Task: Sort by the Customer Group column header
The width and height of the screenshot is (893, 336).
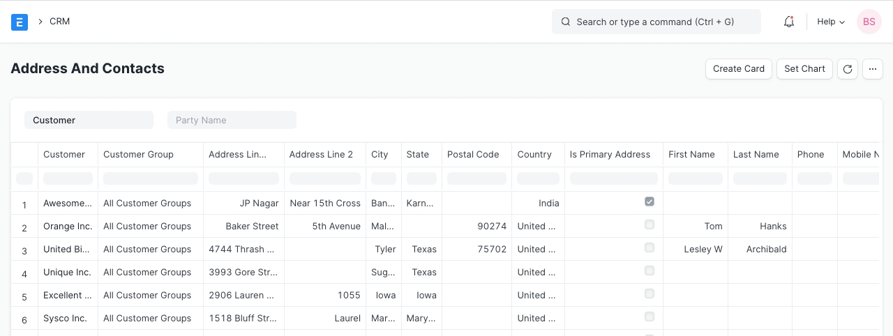Action: tap(138, 155)
